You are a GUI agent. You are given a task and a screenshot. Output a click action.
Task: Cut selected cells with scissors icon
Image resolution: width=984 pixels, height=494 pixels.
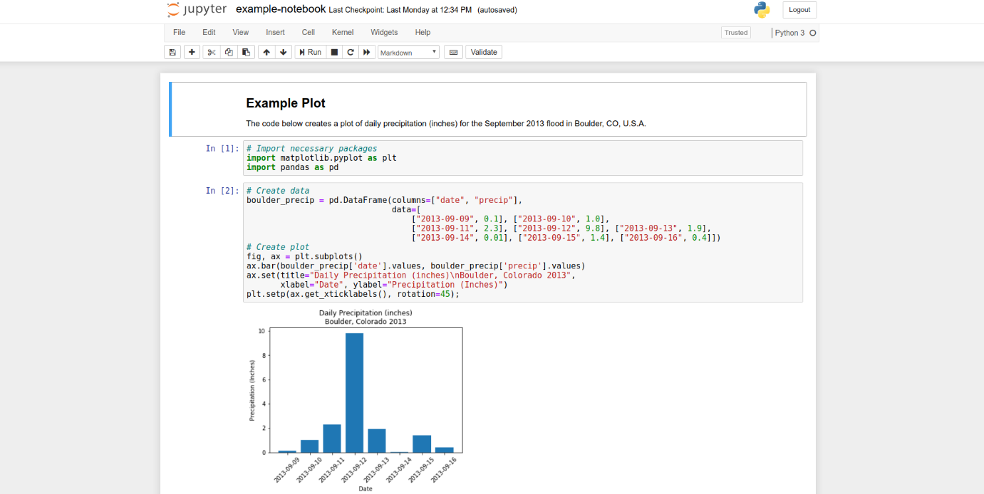pos(211,52)
